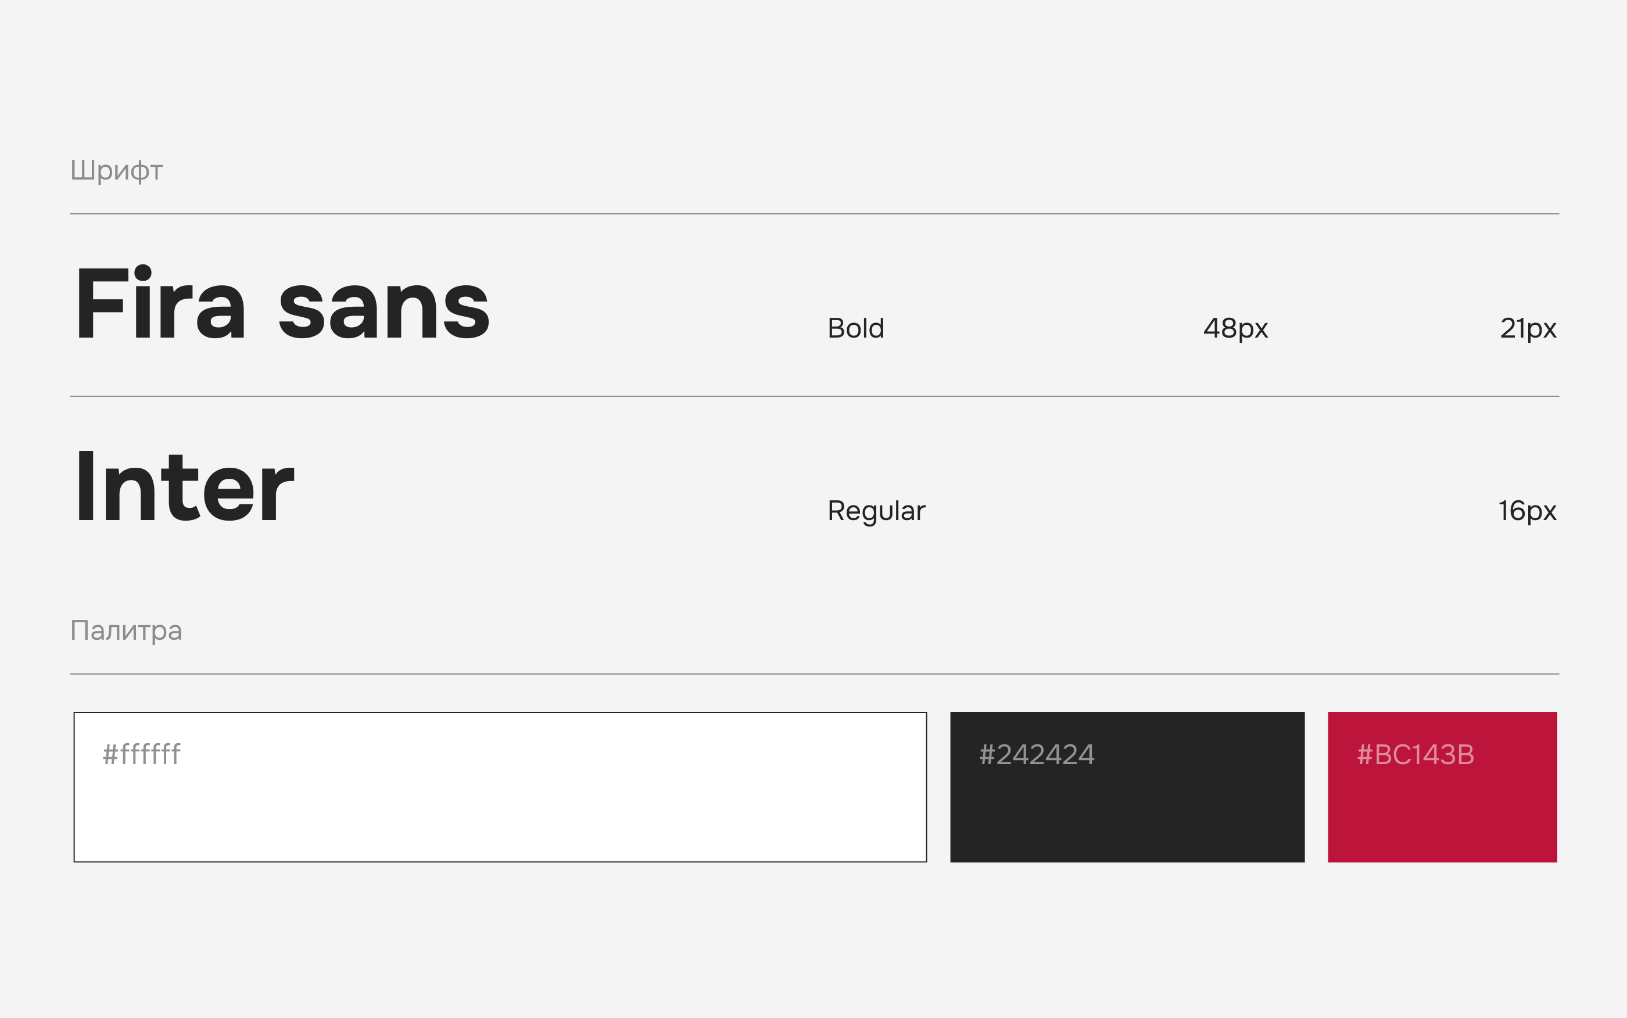1627x1018 pixels.
Task: Click the #ffffff hex code text
Action: click(x=141, y=755)
